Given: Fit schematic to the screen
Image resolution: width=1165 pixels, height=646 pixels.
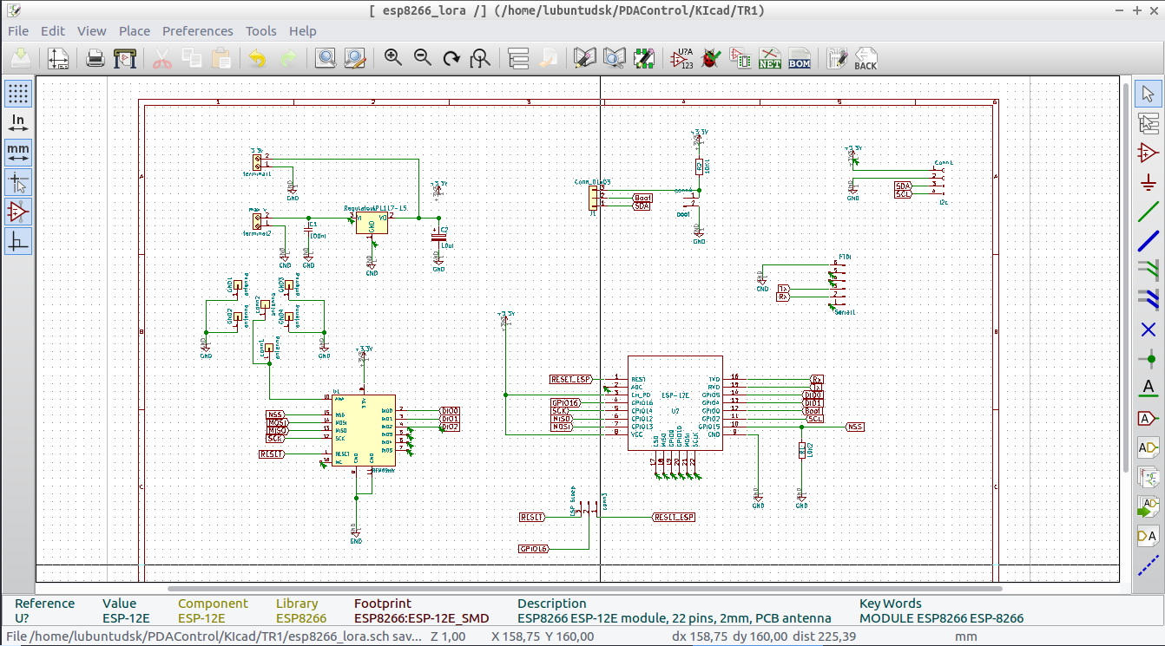Looking at the screenshot, I should [480, 59].
